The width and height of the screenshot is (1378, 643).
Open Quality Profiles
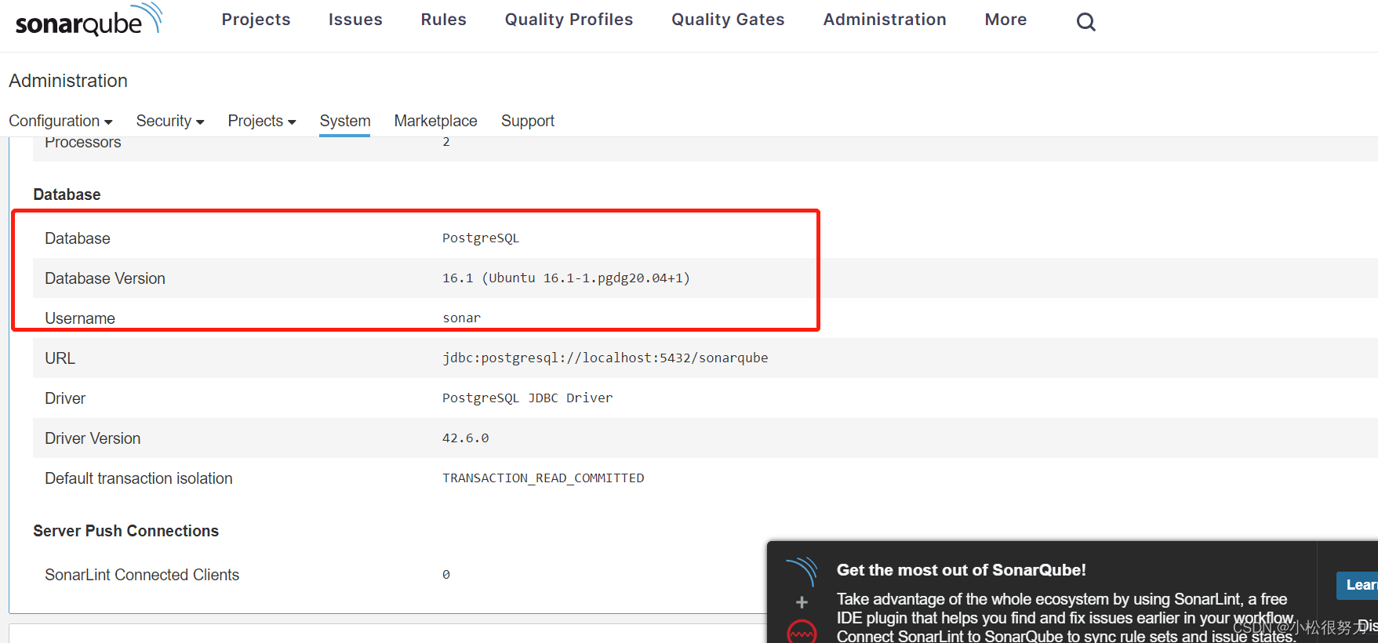pos(569,20)
